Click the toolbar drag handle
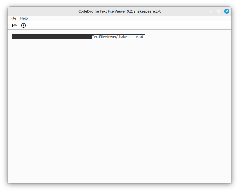 point(10,25)
